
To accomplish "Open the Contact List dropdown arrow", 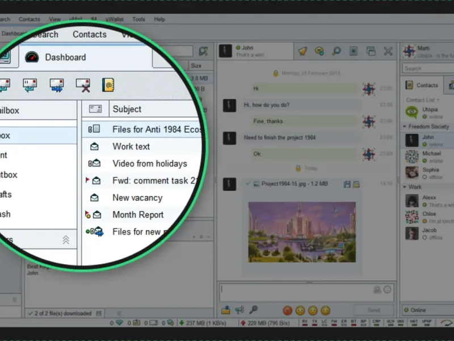I will click(438, 100).
